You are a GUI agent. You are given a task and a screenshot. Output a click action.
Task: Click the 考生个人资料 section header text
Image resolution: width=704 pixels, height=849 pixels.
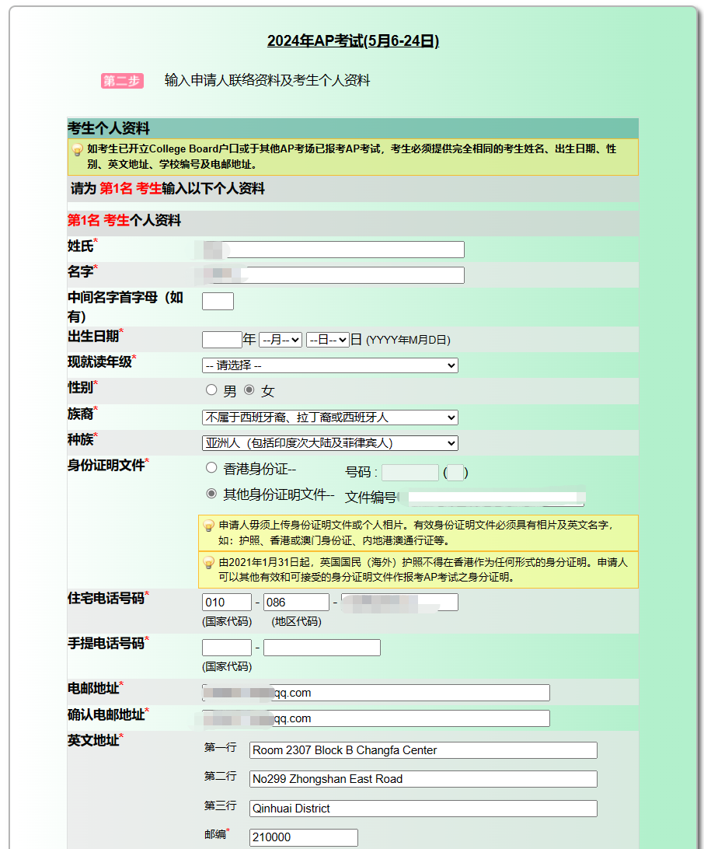109,128
